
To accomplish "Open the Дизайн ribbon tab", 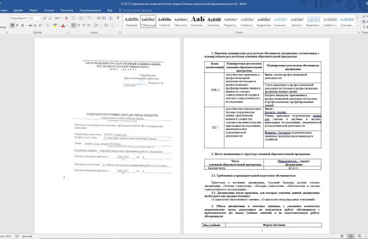I will tap(18, 10).
